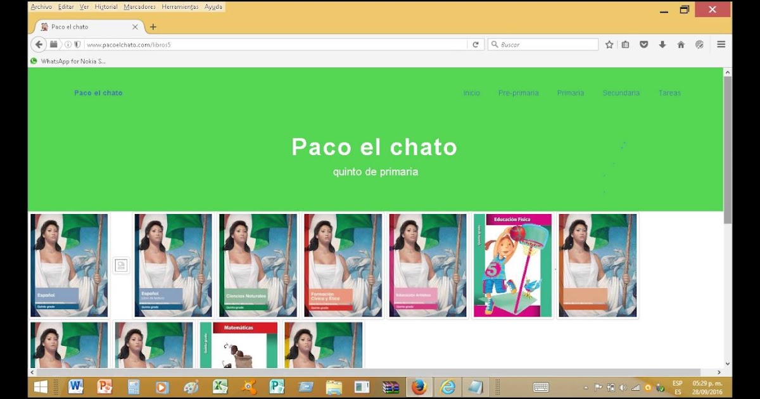Show bookmarks list icon in toolbar
The image size is (760, 399).
click(626, 44)
